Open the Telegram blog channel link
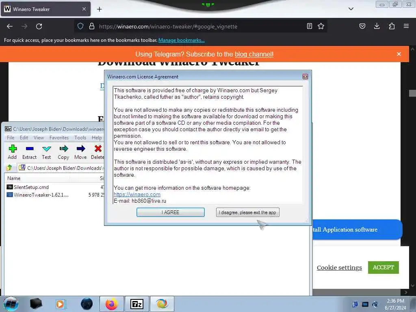The height and width of the screenshot is (312, 416). click(x=254, y=54)
